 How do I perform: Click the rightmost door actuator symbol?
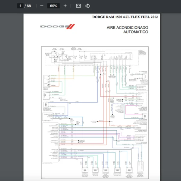click(x=129, y=170)
